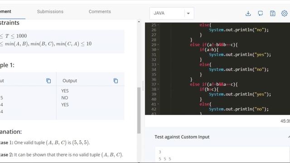Click the '5 5 5' custom input line
The height and width of the screenshot is (163, 290).
(165, 159)
